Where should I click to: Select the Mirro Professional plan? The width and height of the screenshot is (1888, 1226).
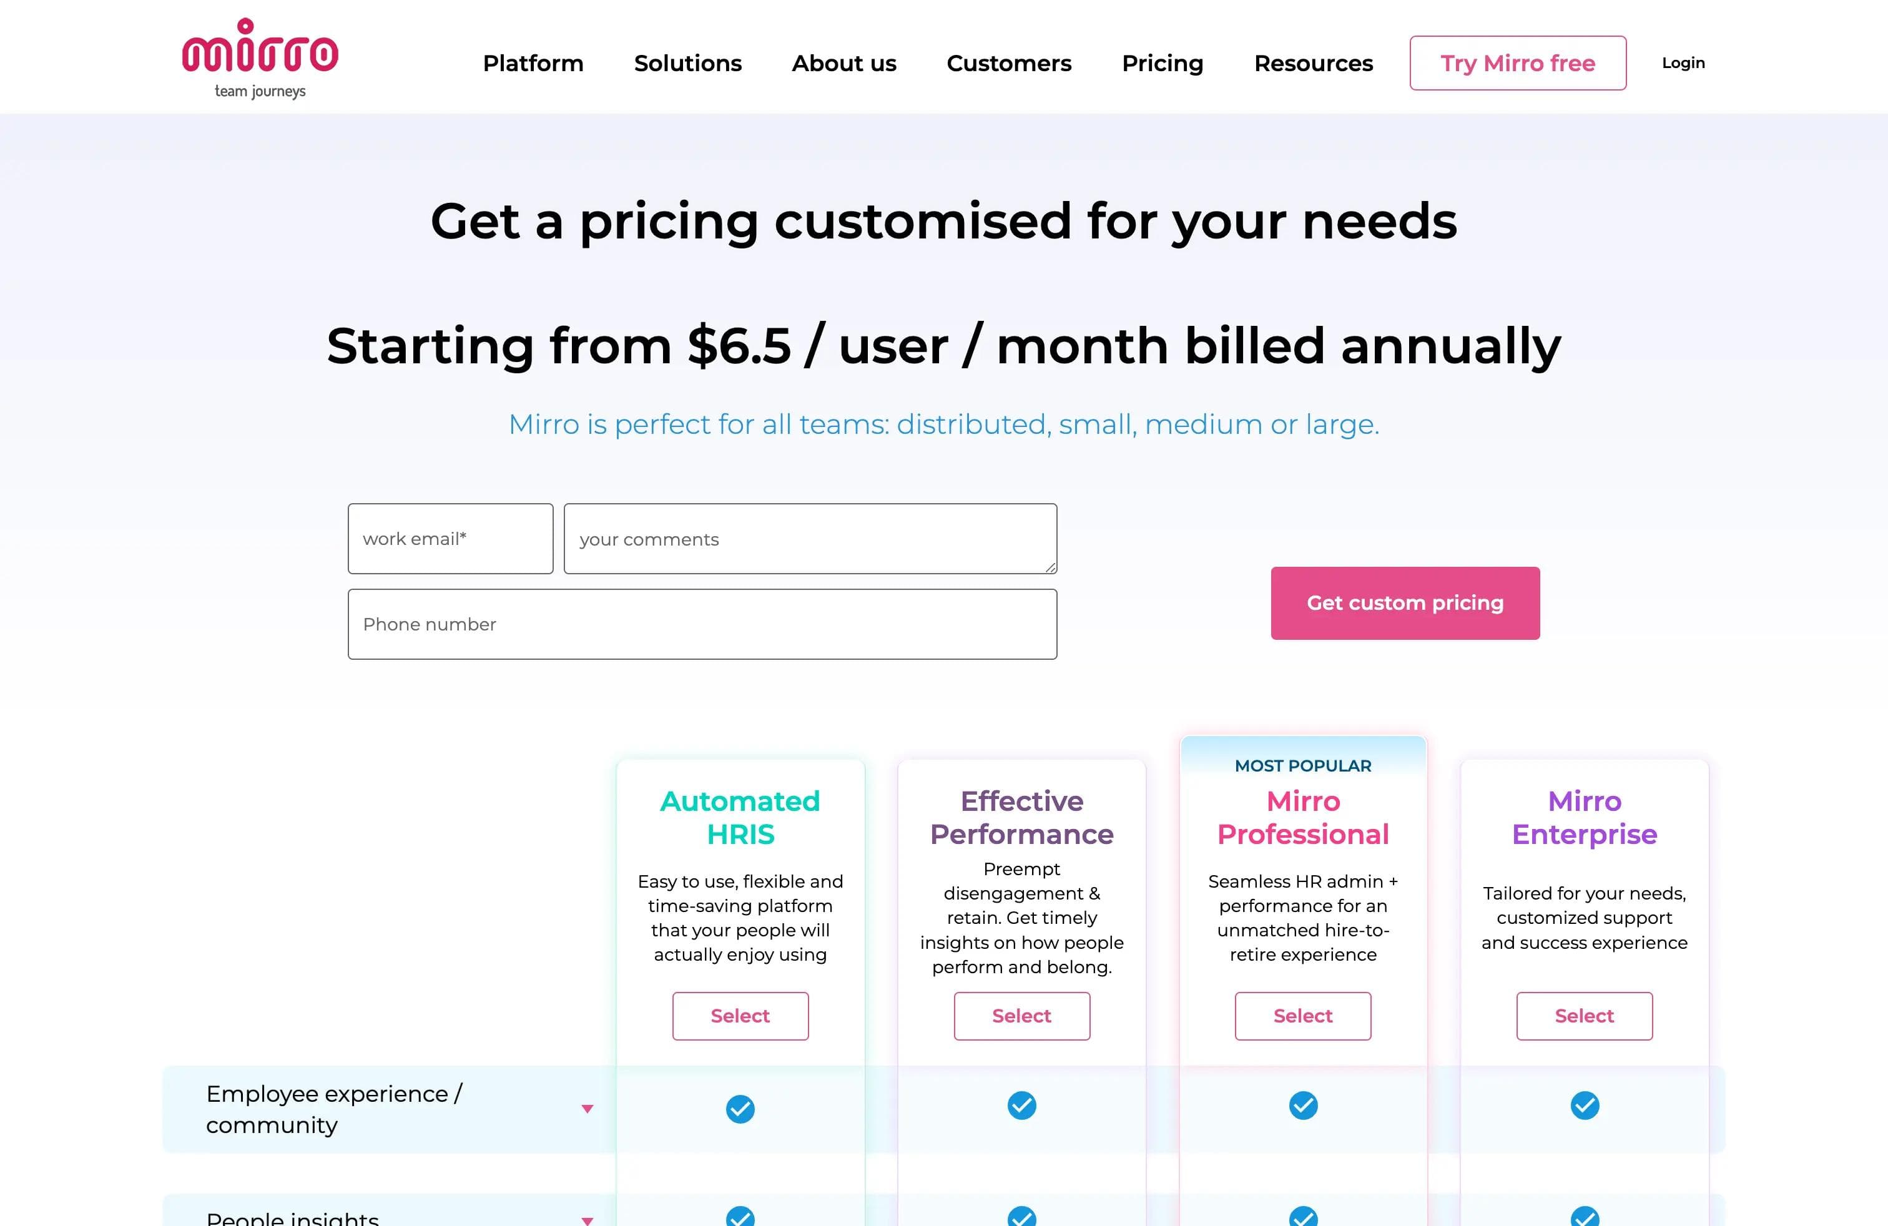pos(1302,1016)
